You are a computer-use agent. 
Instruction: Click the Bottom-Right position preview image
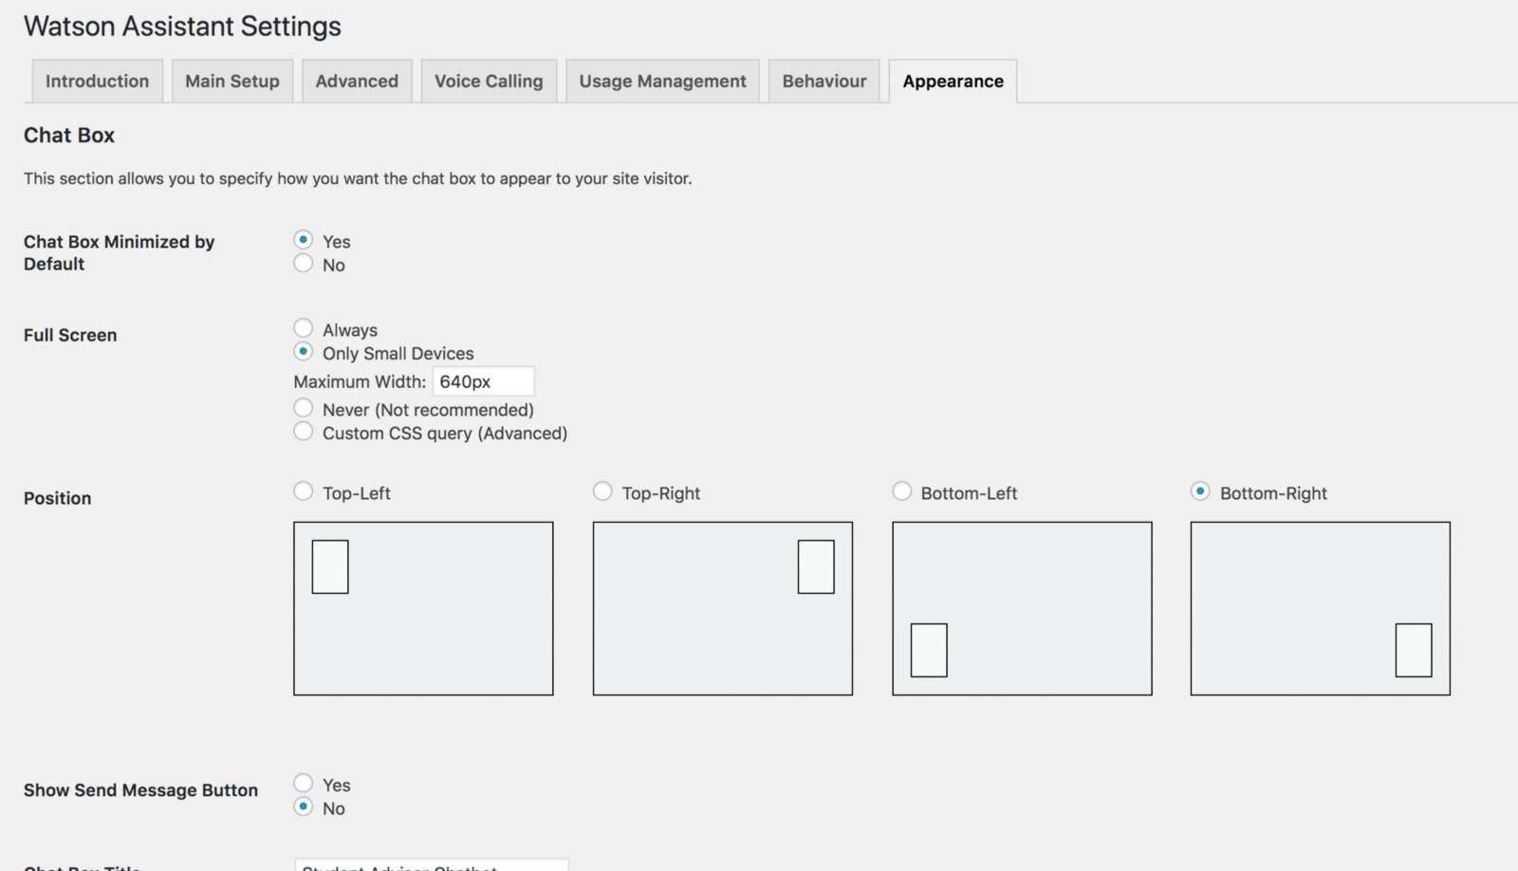[x=1320, y=608]
